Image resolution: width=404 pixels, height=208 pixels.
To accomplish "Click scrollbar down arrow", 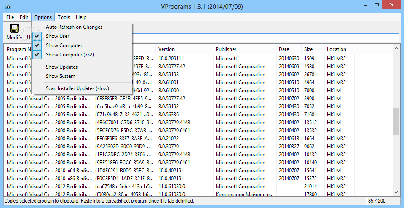I will pos(396,192).
